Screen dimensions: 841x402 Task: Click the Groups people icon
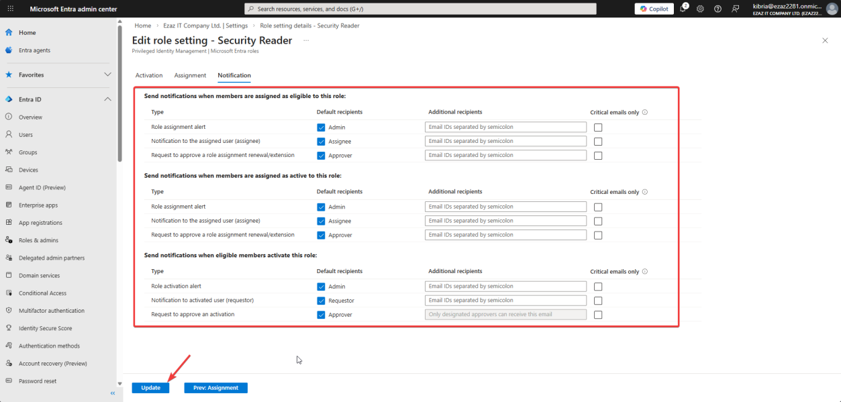pyautogui.click(x=9, y=152)
